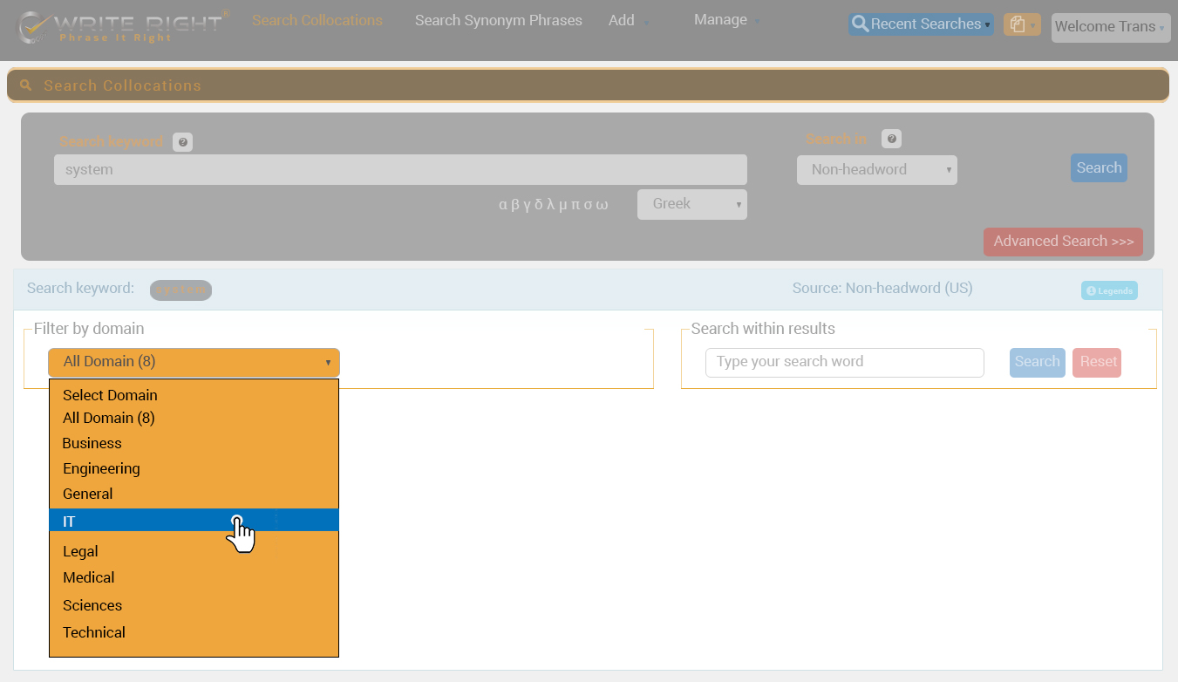Open the orange clipboard copy icon menu
This screenshot has width=1178, height=682.
click(1021, 25)
